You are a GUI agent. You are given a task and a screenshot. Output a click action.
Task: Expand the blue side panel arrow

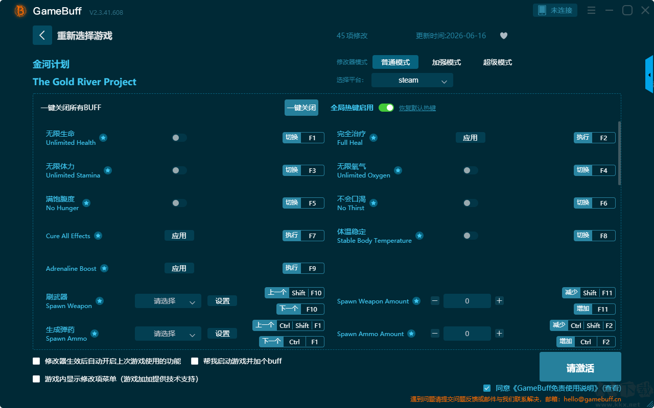coord(649,74)
